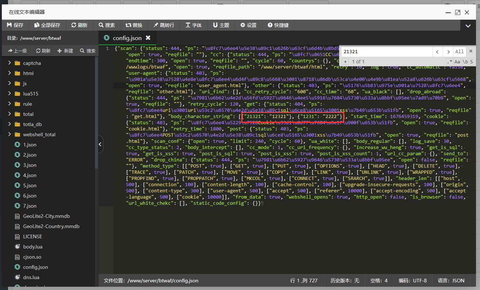
Task: Toggle whole word search (\b)
Action: pos(465,62)
